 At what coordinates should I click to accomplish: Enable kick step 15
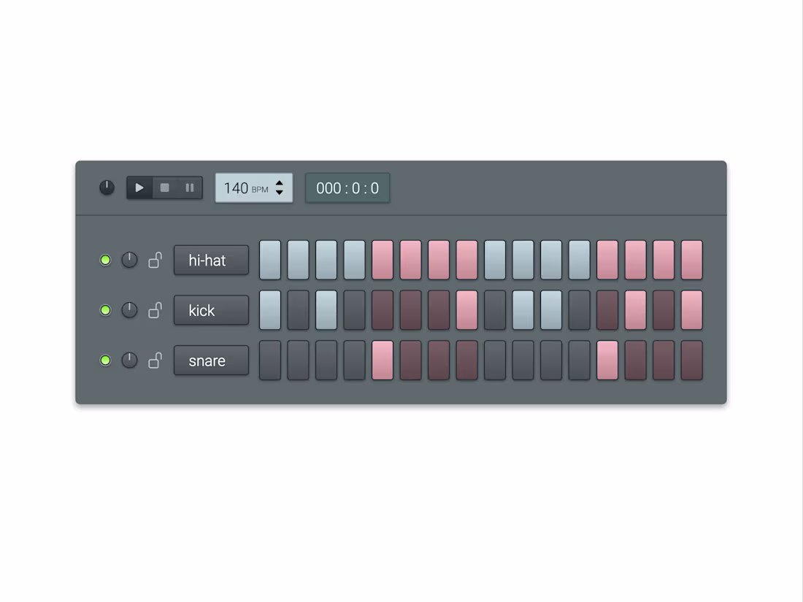(664, 310)
